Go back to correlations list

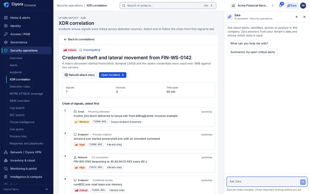(79, 39)
